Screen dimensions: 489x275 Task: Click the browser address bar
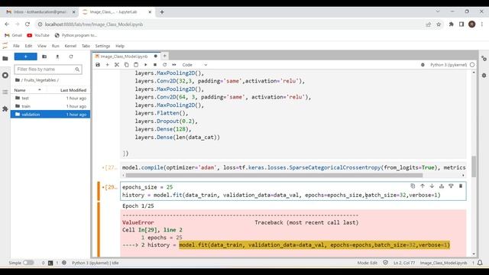click(231, 24)
